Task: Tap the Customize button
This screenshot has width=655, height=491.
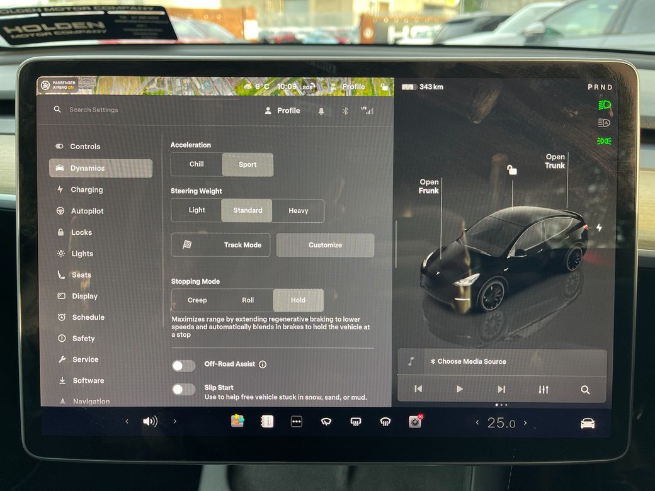Action: pyautogui.click(x=325, y=245)
